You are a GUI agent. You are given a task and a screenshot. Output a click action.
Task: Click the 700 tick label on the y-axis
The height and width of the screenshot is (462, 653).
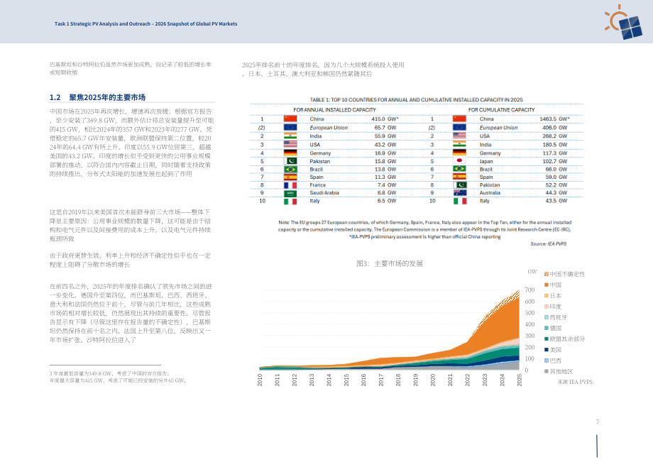click(529, 290)
